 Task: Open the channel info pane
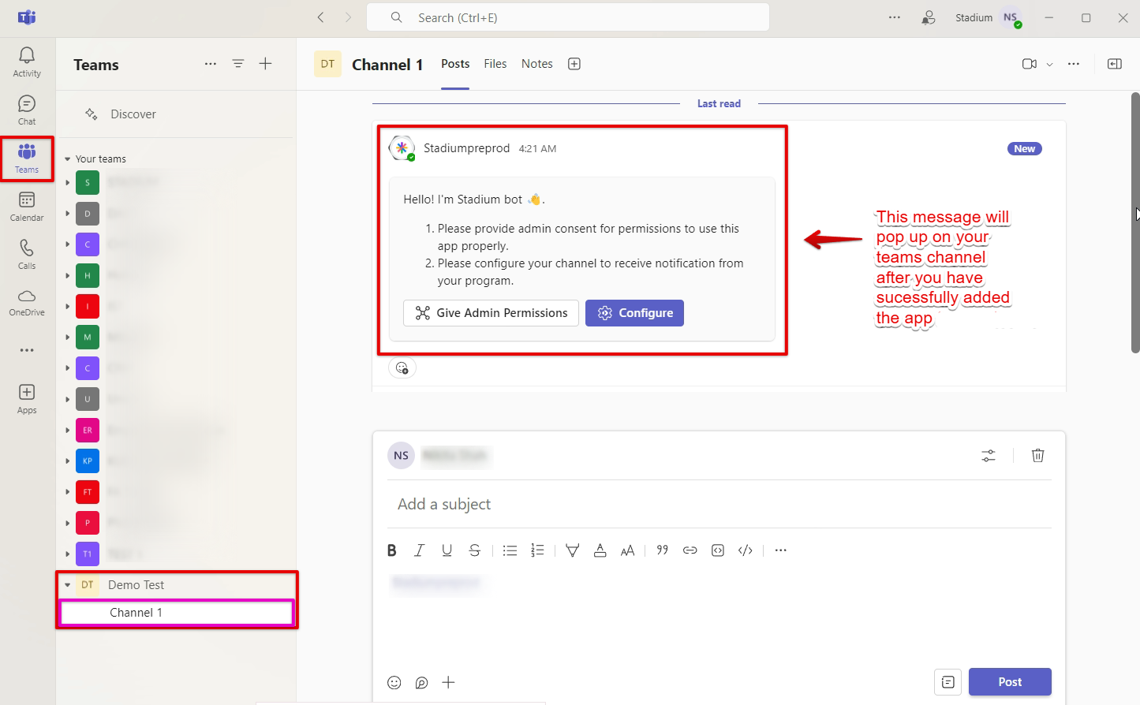pyautogui.click(x=1115, y=64)
